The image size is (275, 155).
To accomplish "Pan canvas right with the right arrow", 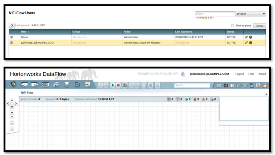I will coord(16,103).
